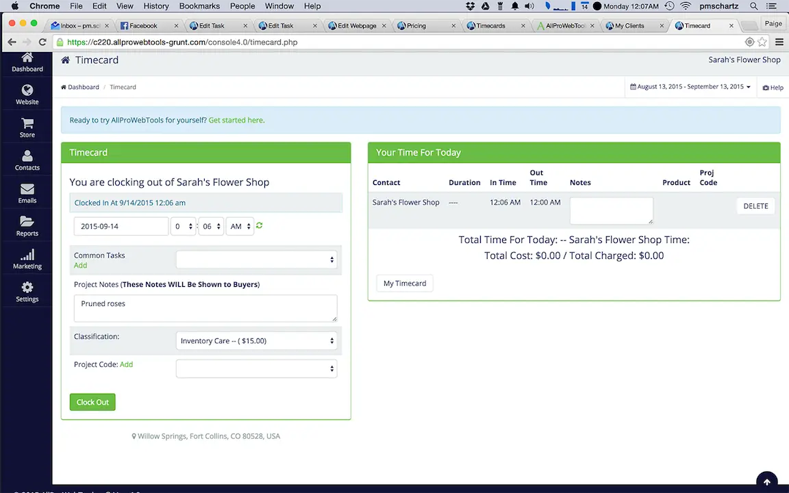The width and height of the screenshot is (789, 493).
Task: Open the Project Code dropdown
Action: click(x=257, y=369)
